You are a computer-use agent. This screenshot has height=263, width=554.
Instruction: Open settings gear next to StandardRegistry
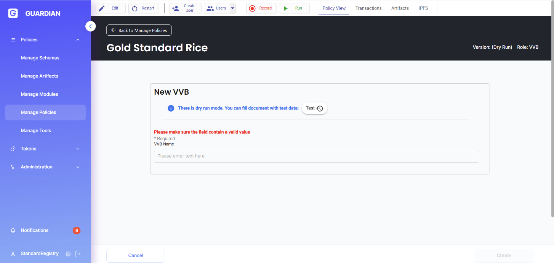tap(68, 254)
